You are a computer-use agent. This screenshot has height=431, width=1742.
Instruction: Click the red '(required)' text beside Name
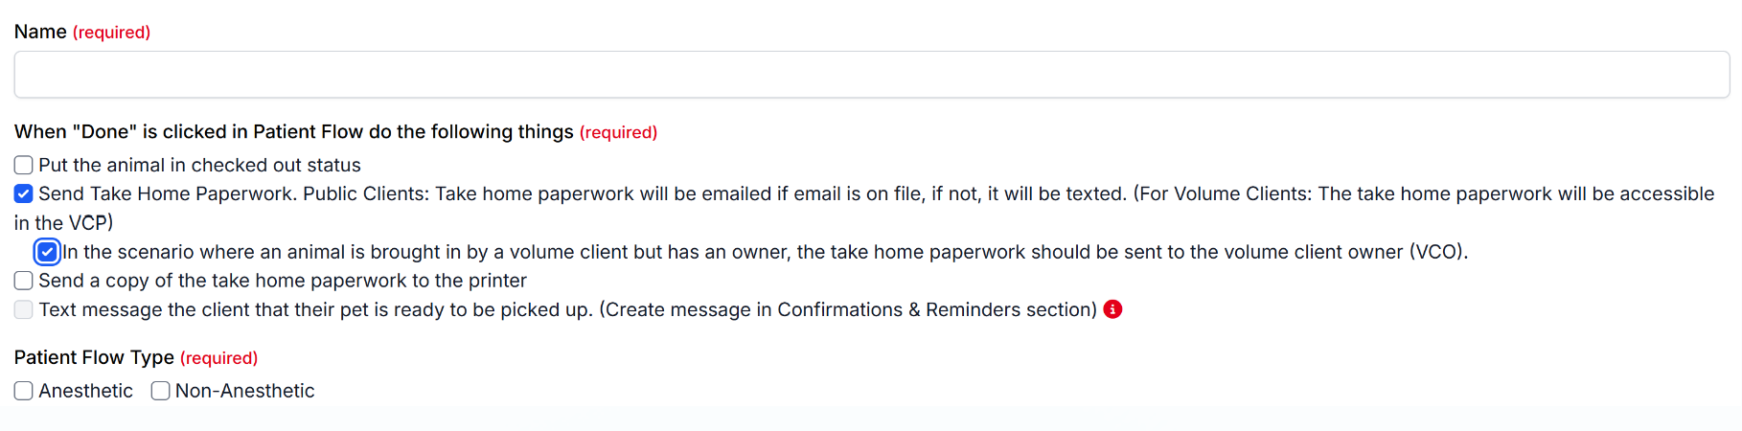coord(111,33)
